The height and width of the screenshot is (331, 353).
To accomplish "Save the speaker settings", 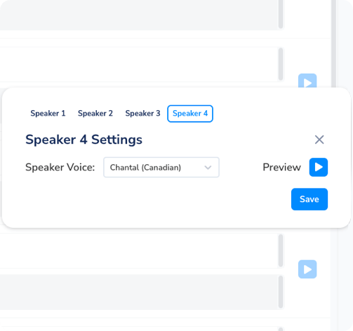I will click(x=309, y=199).
